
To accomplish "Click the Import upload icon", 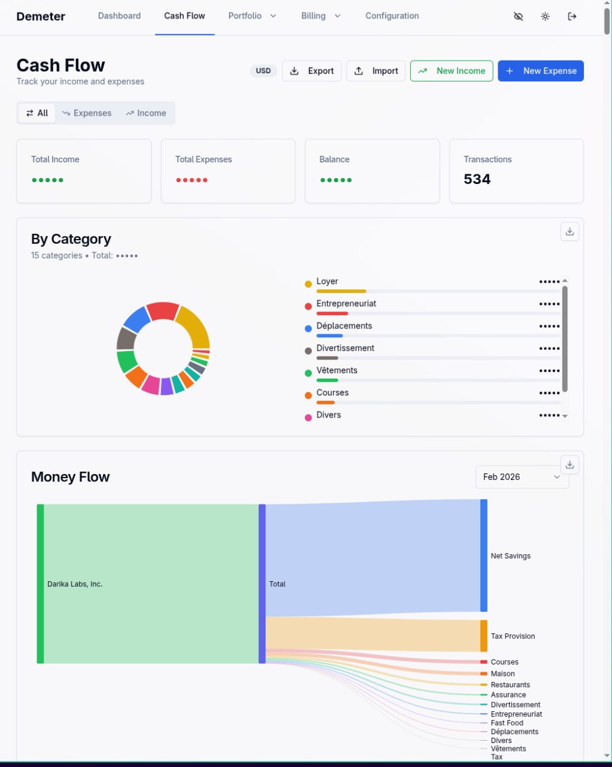I will pos(359,71).
